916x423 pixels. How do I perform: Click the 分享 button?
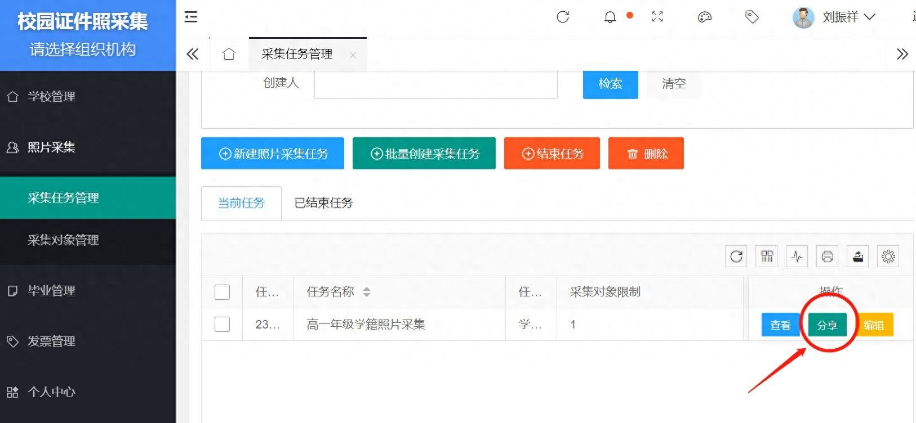(827, 325)
